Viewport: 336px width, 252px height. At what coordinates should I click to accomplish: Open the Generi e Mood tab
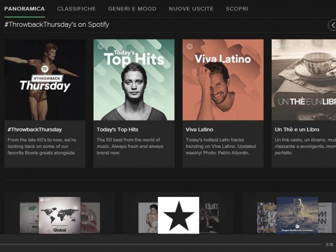132,9
